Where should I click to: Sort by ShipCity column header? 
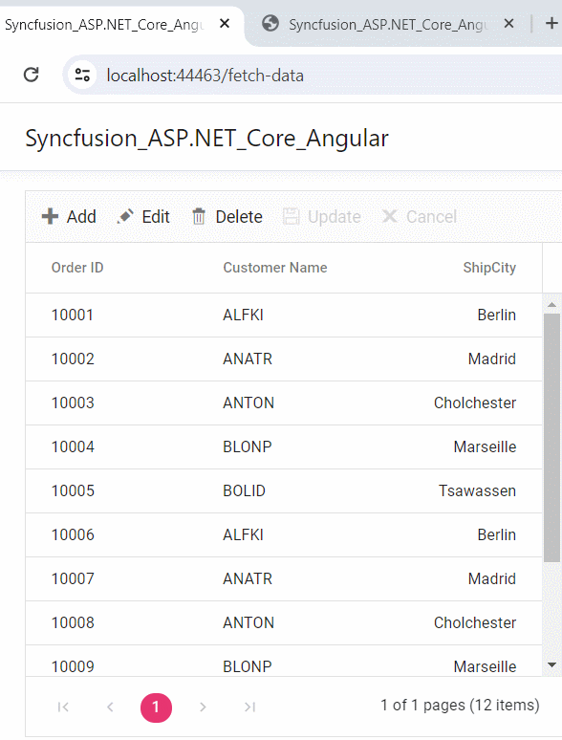(489, 268)
